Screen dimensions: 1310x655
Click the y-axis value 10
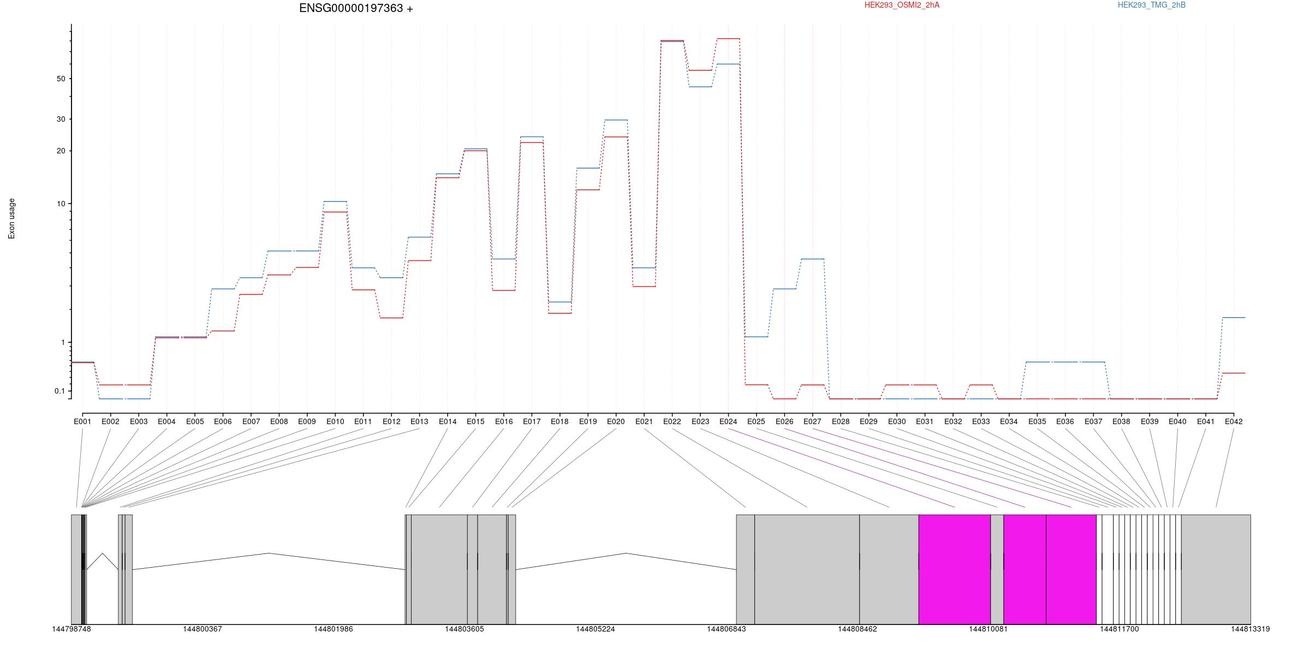61,204
